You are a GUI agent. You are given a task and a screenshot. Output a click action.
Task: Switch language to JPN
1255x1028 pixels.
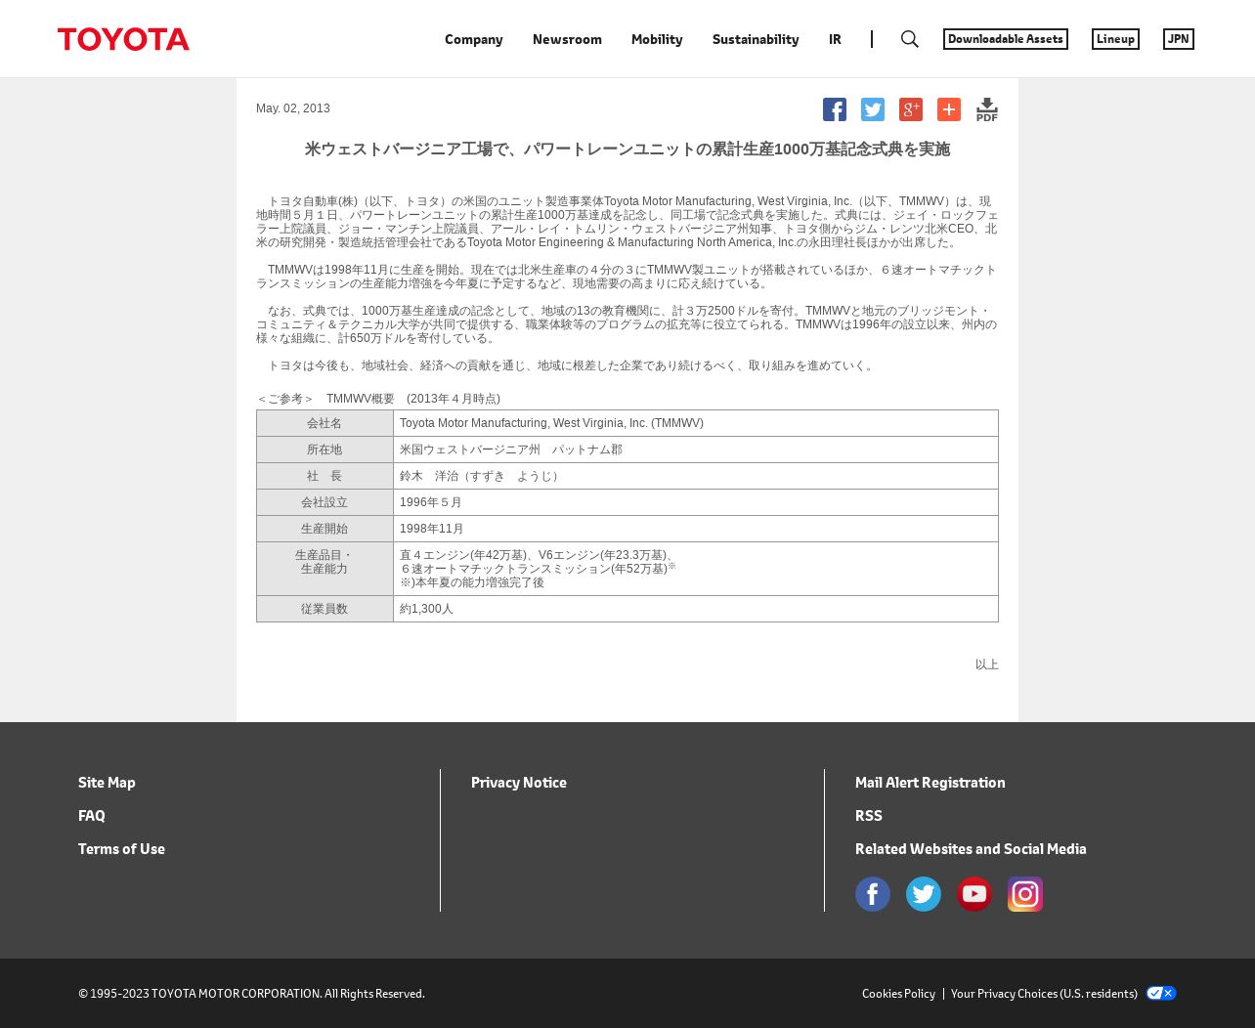coord(1179,39)
